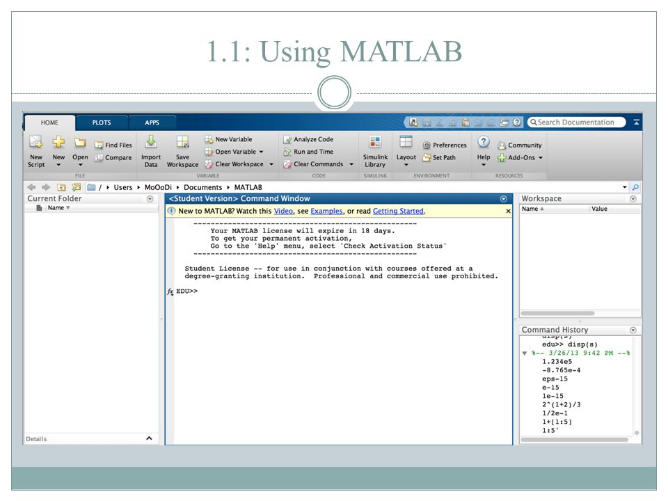Click the Command History horizontal scrollbar

tap(574, 439)
